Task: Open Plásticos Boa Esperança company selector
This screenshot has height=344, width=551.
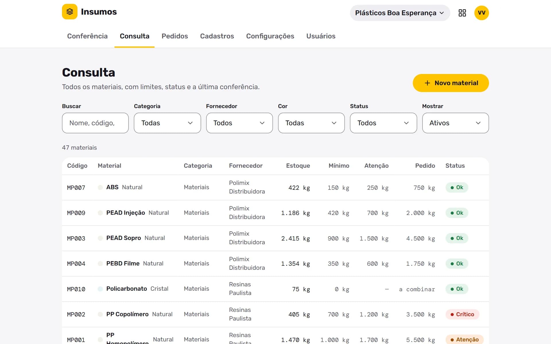Action: pyautogui.click(x=400, y=13)
